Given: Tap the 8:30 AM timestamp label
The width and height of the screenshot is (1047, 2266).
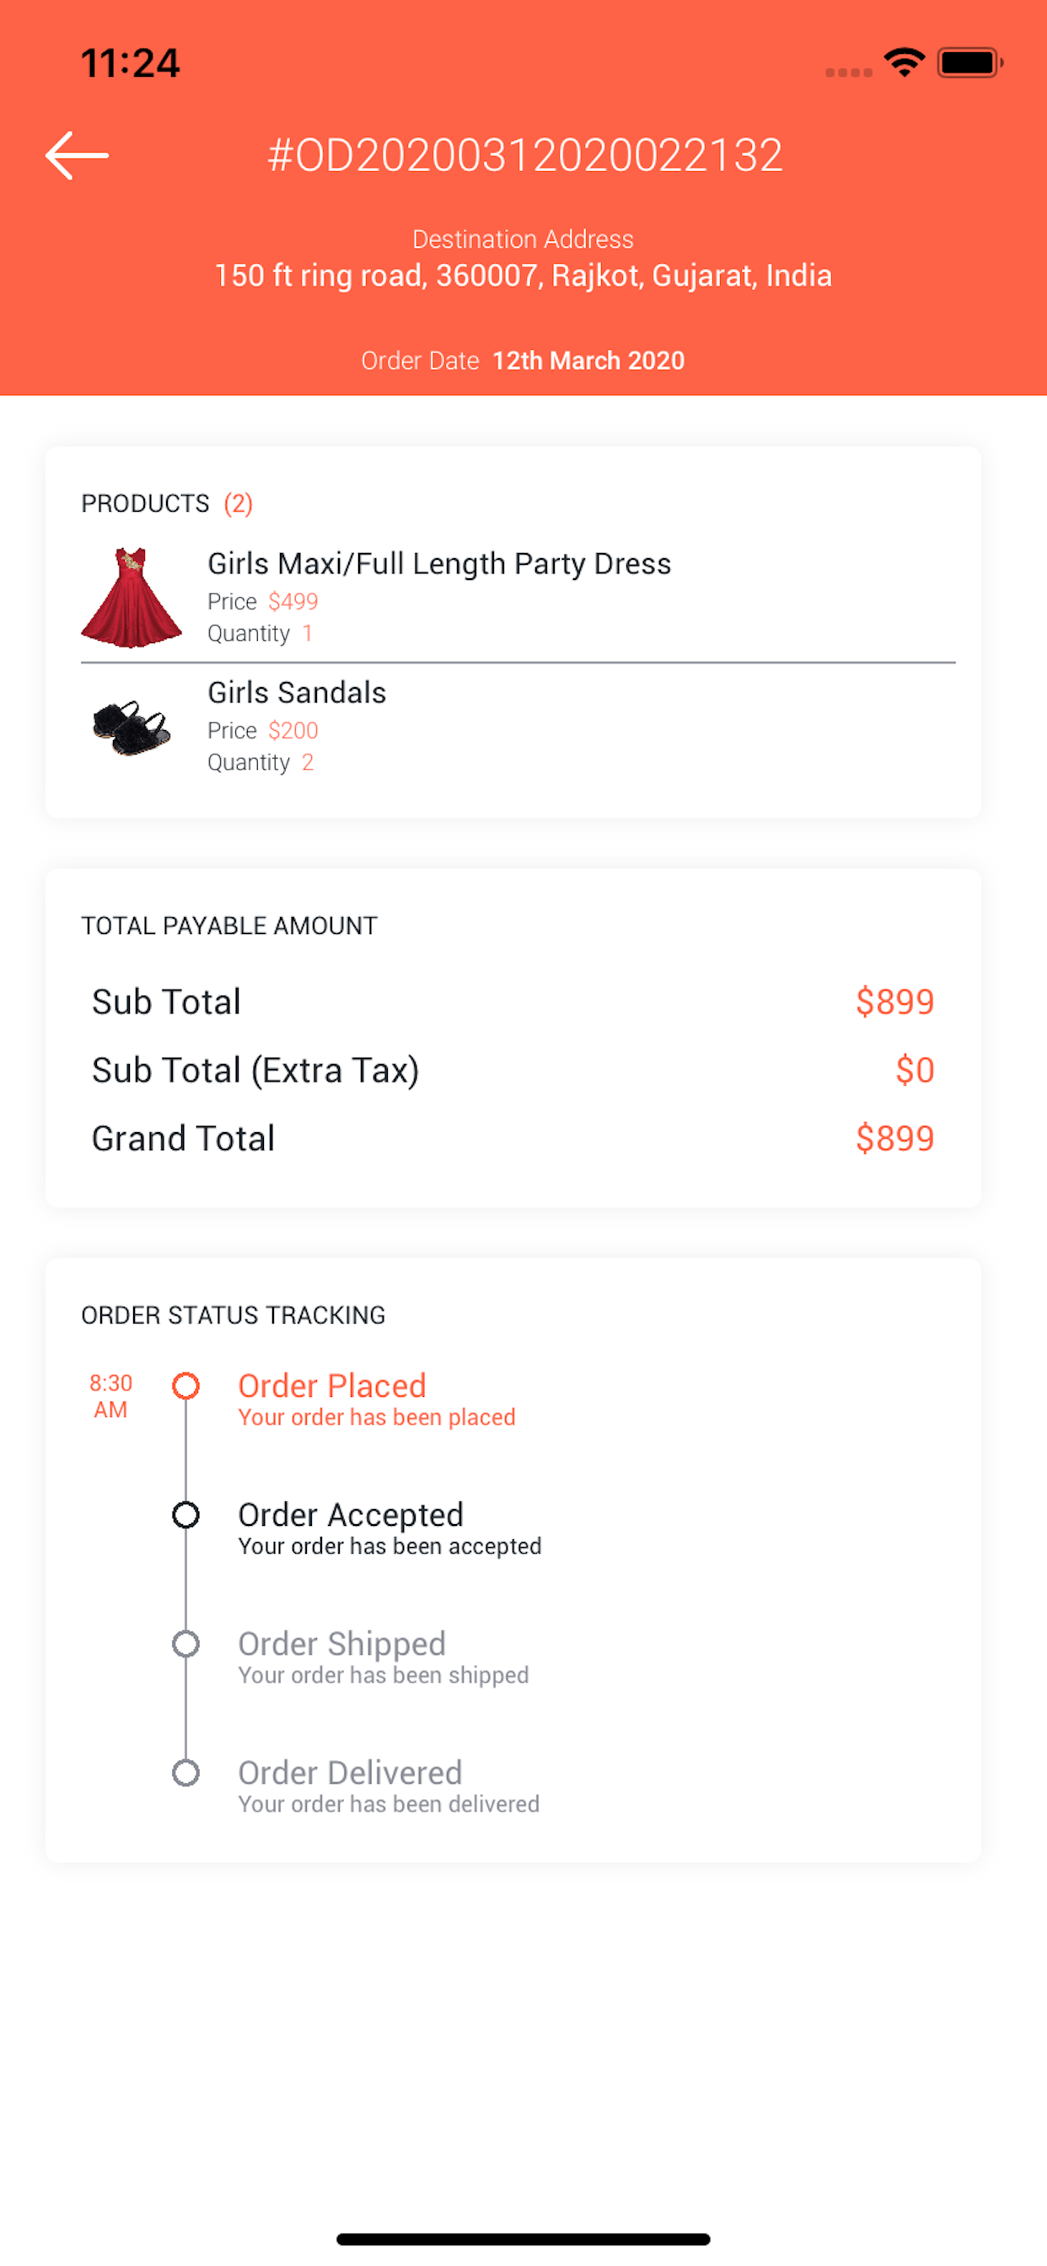Looking at the screenshot, I should coord(111,1396).
